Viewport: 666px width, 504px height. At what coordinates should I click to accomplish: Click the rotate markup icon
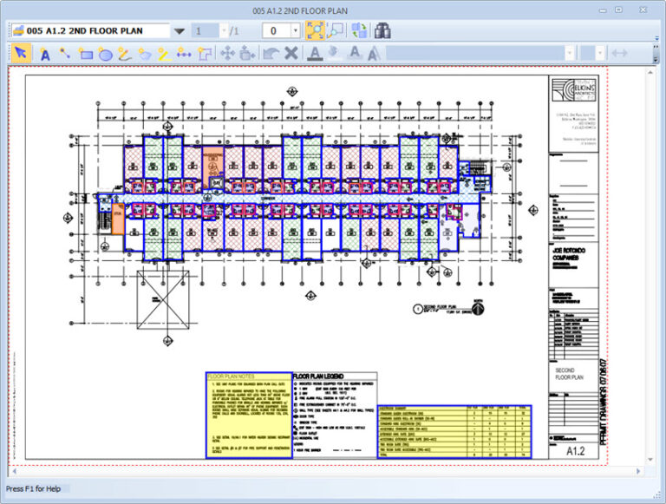247,54
